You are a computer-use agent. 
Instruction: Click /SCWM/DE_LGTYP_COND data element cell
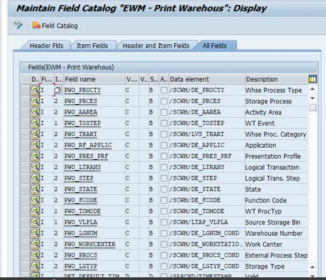tap(207, 266)
